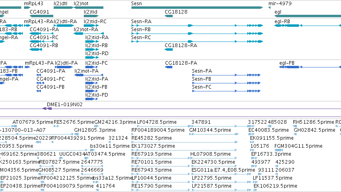This screenshot has height=192, width=341.
Task: Click the egl gene bar
Action: pyautogui.click(x=308, y=16)
